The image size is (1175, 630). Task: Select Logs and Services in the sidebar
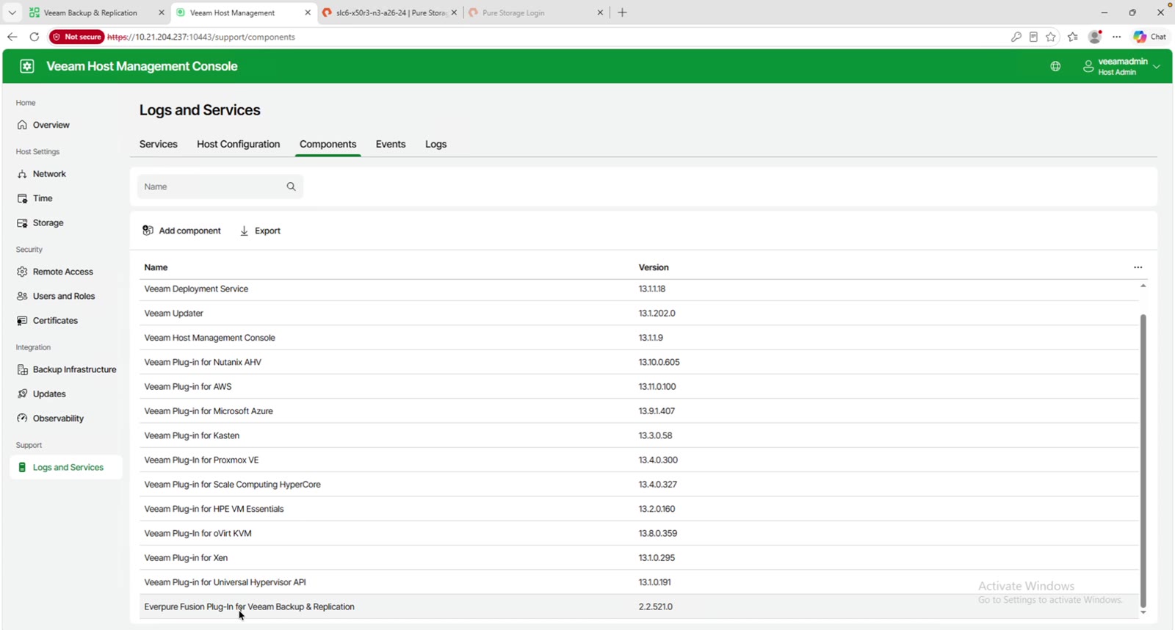[66, 467]
